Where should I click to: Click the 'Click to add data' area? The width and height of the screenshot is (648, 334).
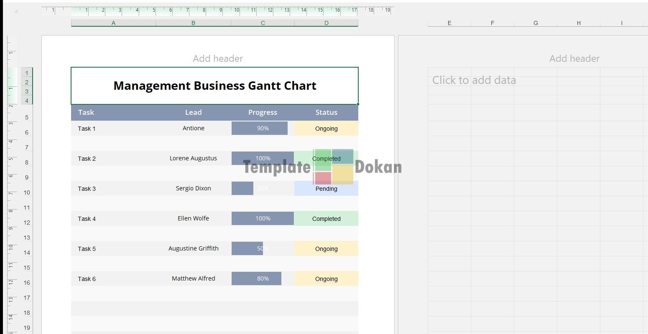point(474,80)
